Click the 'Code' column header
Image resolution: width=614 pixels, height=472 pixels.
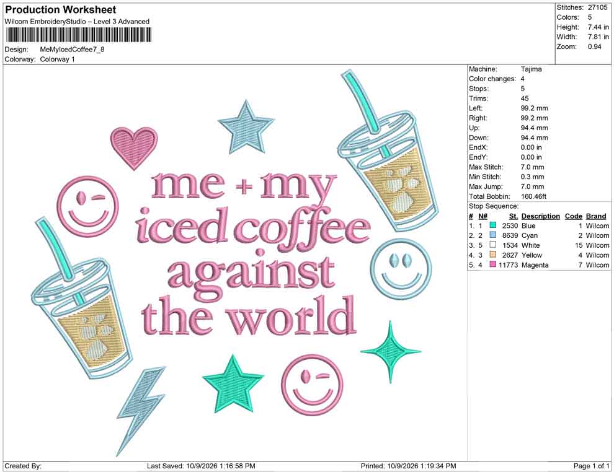tap(574, 216)
